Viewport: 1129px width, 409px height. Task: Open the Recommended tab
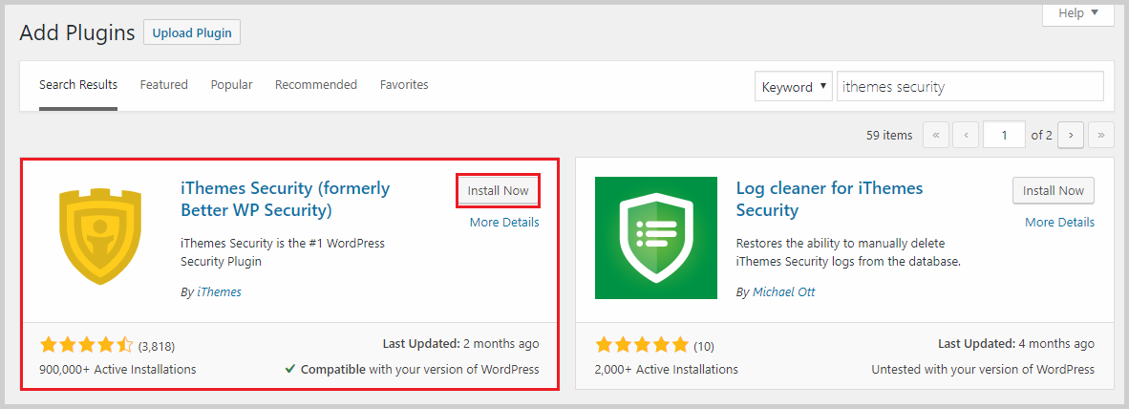pos(316,85)
